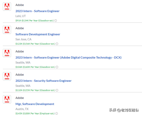Click Seattle, WA location under DCX intern job

pos(23,62)
